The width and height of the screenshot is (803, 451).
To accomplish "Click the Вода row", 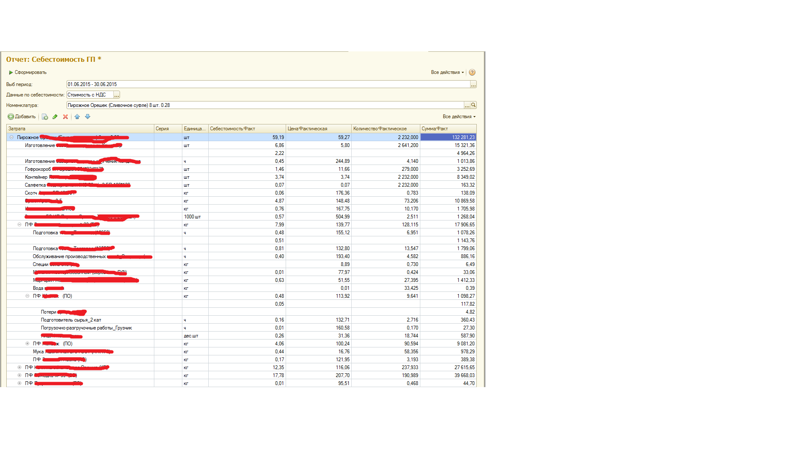I will click(x=241, y=288).
